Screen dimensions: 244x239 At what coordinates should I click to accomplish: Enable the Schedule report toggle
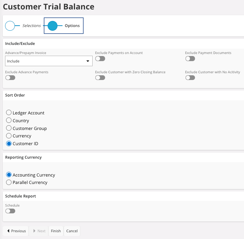point(10,211)
